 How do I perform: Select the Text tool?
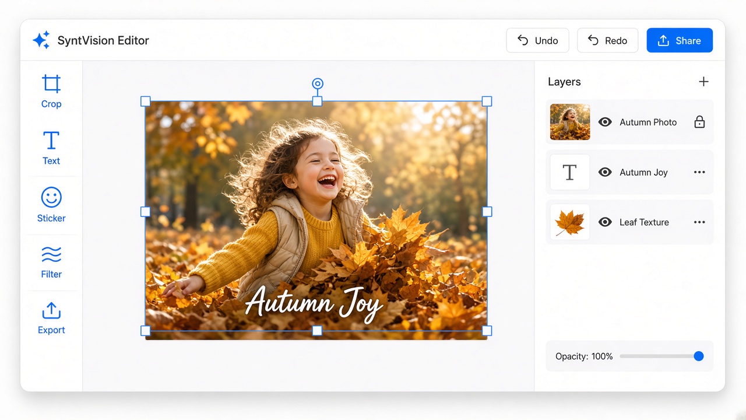(x=51, y=148)
